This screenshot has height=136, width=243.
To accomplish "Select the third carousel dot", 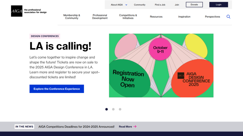I will click(x=120, y=109).
